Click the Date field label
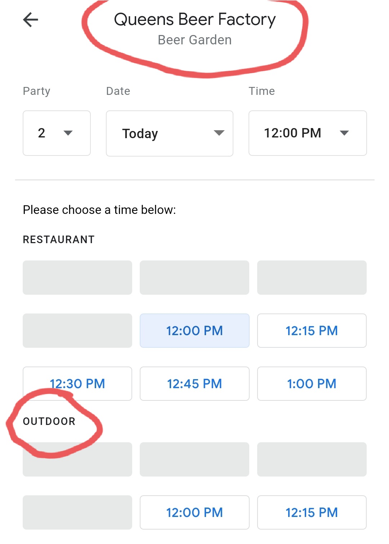Viewport: 389px width, 544px height. pos(118,91)
